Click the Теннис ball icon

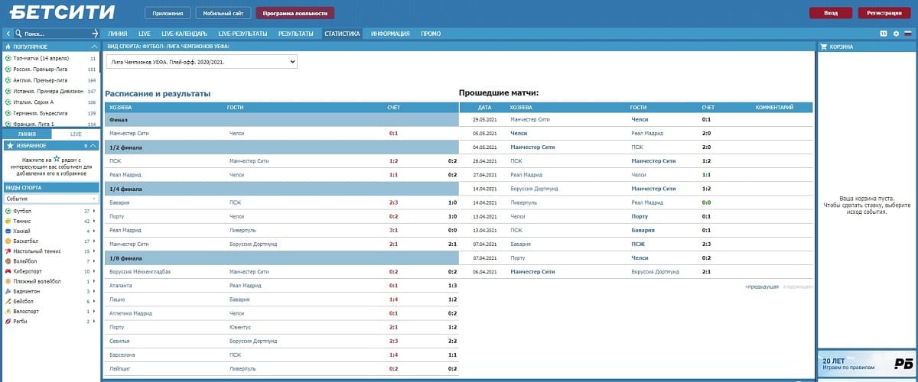(x=8, y=221)
